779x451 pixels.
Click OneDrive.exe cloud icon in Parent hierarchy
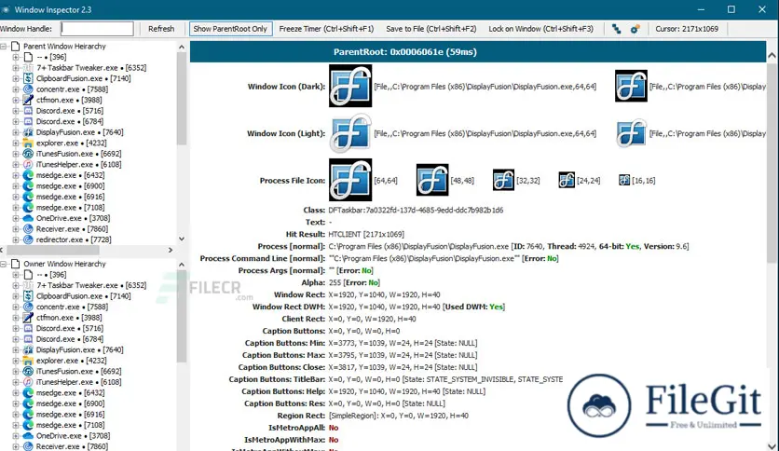click(x=28, y=218)
